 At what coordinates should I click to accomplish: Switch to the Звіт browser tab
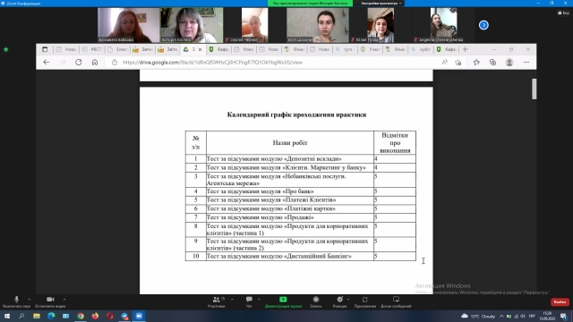click(x=167, y=49)
